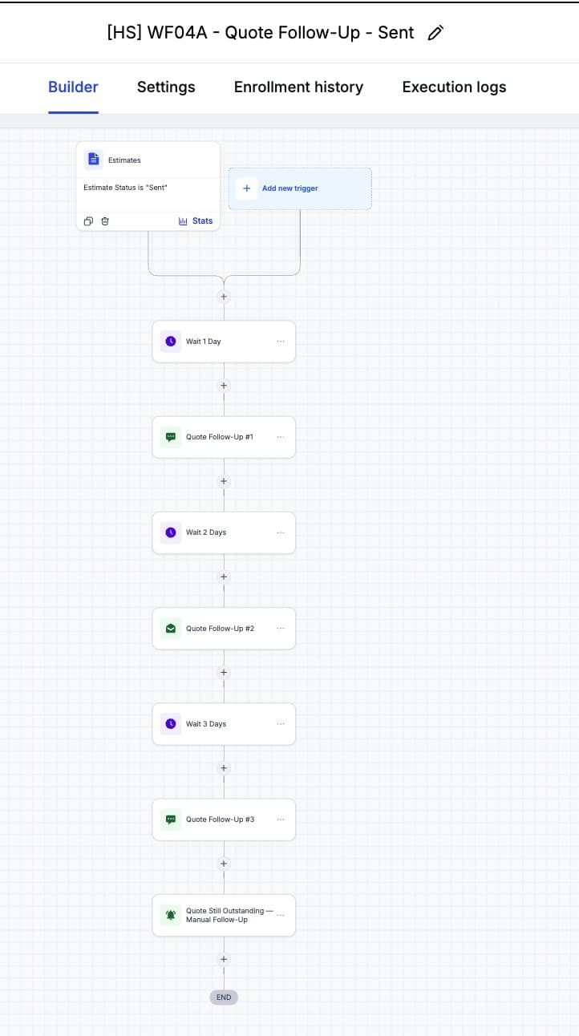This screenshot has width=579, height=1036.
Task: Click the copy icon on the Estimates trigger
Action: tap(88, 221)
